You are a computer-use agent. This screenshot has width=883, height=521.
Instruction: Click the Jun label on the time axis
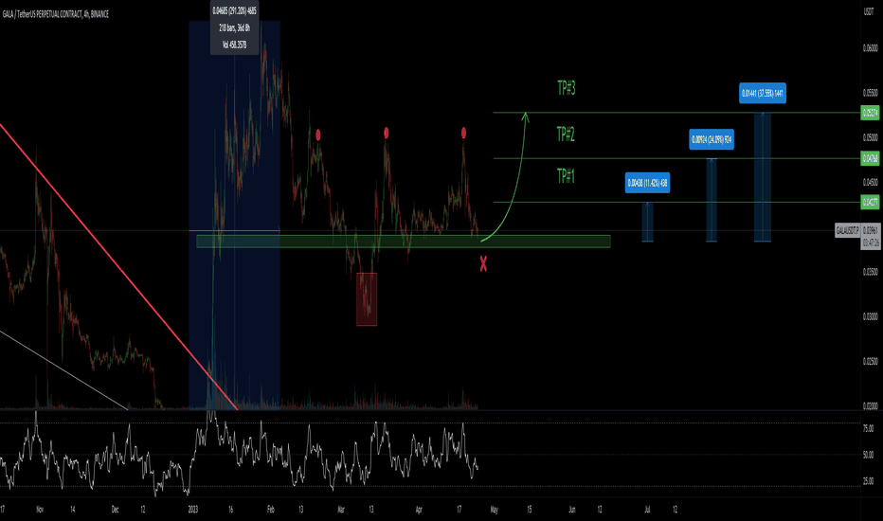point(571,510)
